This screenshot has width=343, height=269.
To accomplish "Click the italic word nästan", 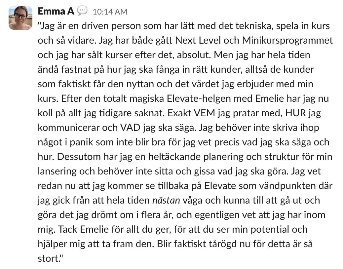I will [166, 200].
